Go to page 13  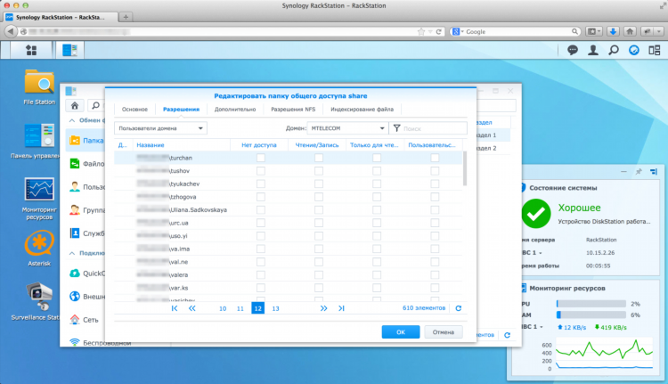[x=275, y=308]
